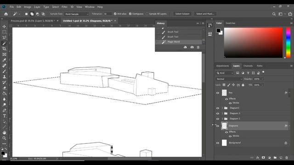Screen dimensions: 294x165
Task: Open the layer filter Kind dropdown
Action: 225,73
